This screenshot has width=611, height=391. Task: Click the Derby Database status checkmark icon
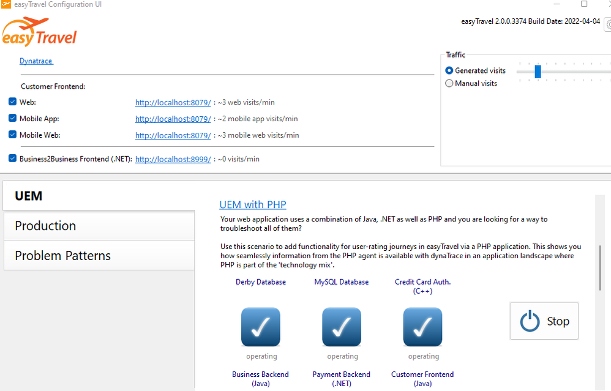coord(261,327)
